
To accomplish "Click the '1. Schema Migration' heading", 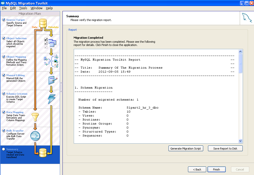I will point(94,88).
